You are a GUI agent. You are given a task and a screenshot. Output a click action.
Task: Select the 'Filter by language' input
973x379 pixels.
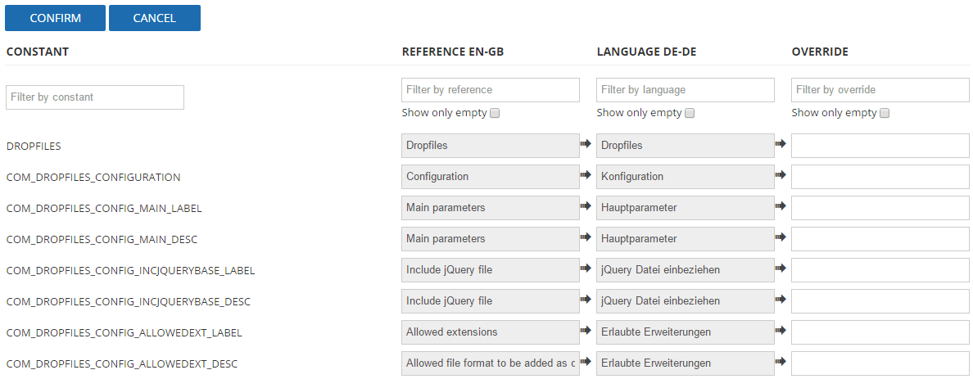(685, 90)
